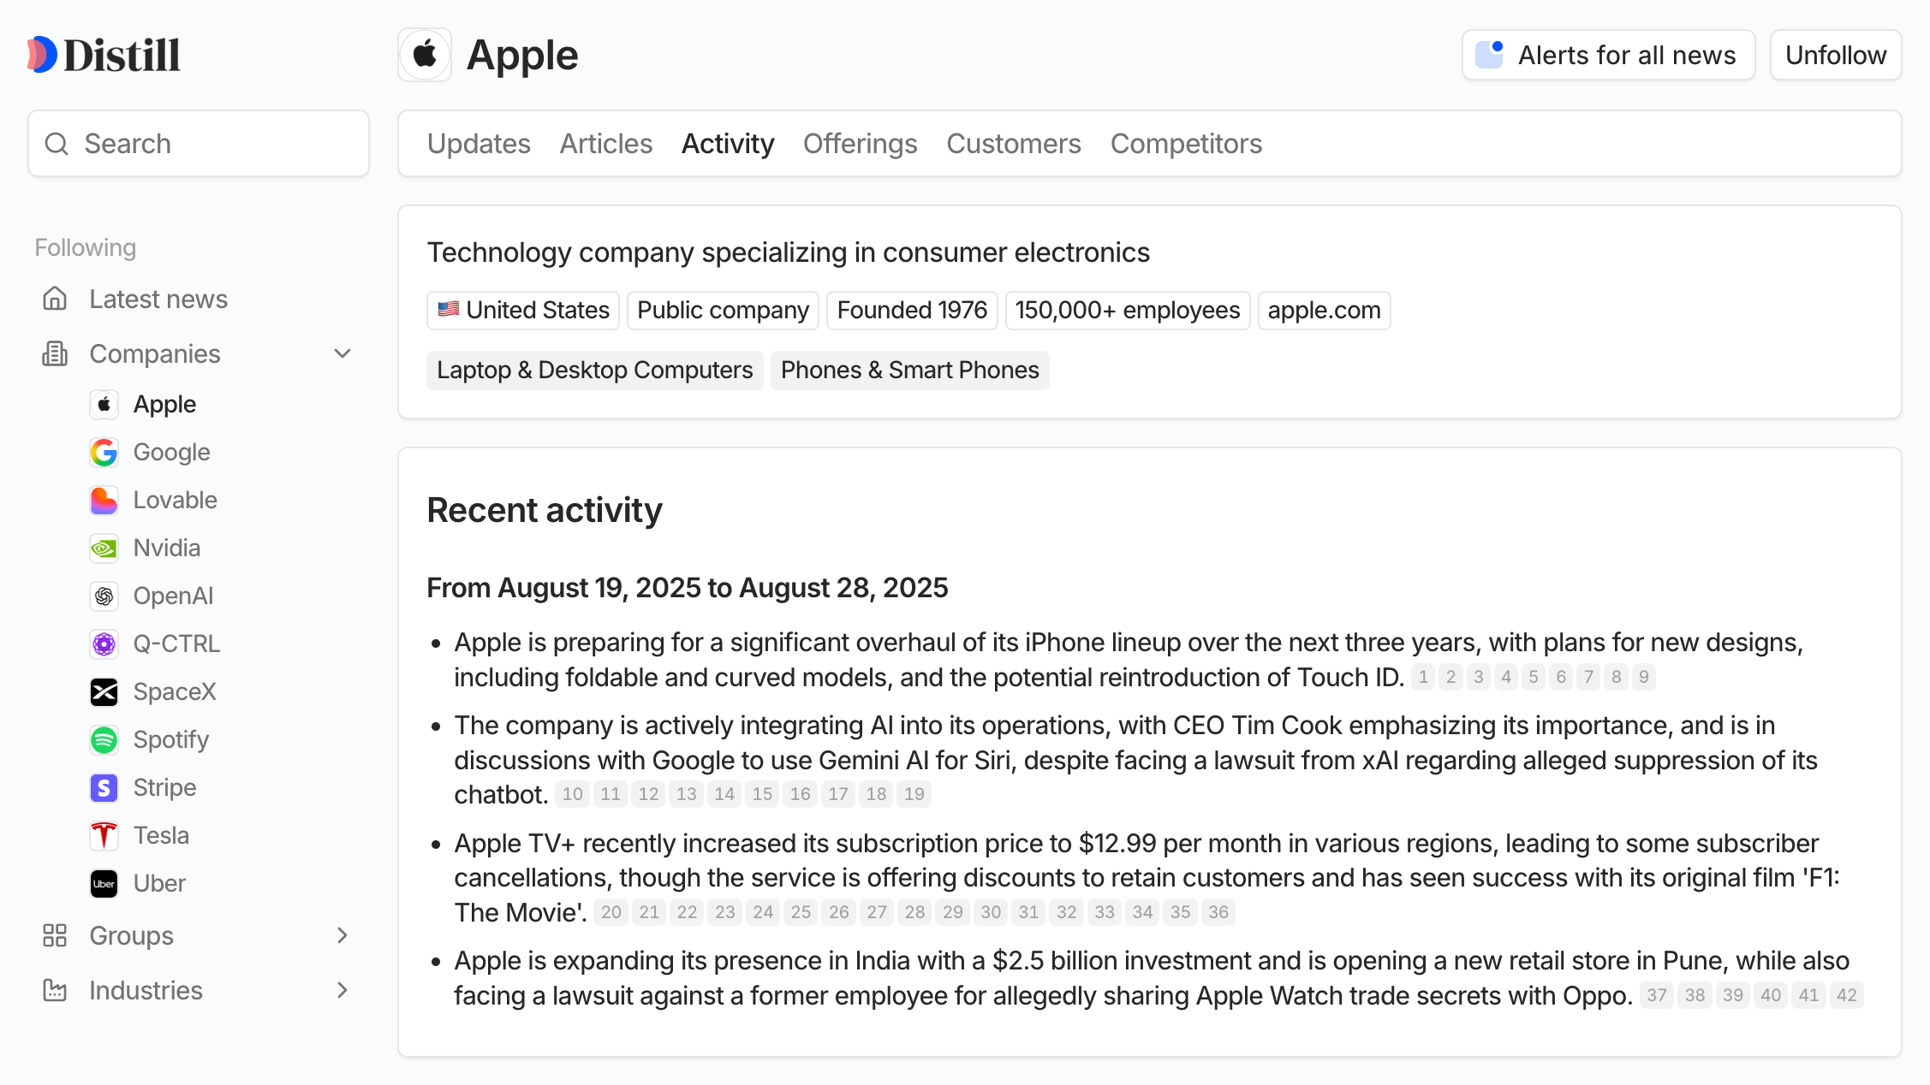Image resolution: width=1930 pixels, height=1085 pixels.
Task: Toggle Alerts for all news
Action: tap(1608, 55)
